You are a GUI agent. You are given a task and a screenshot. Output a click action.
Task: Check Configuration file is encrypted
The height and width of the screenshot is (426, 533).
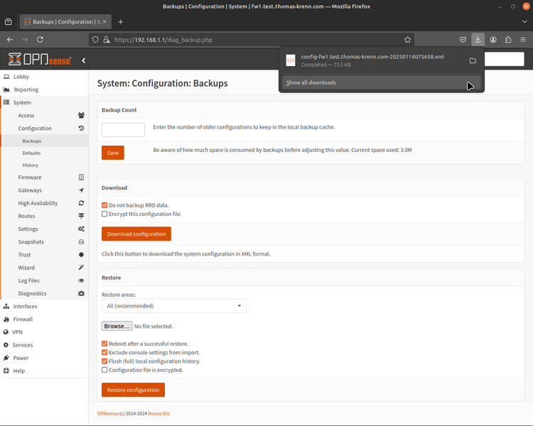pyautogui.click(x=104, y=370)
